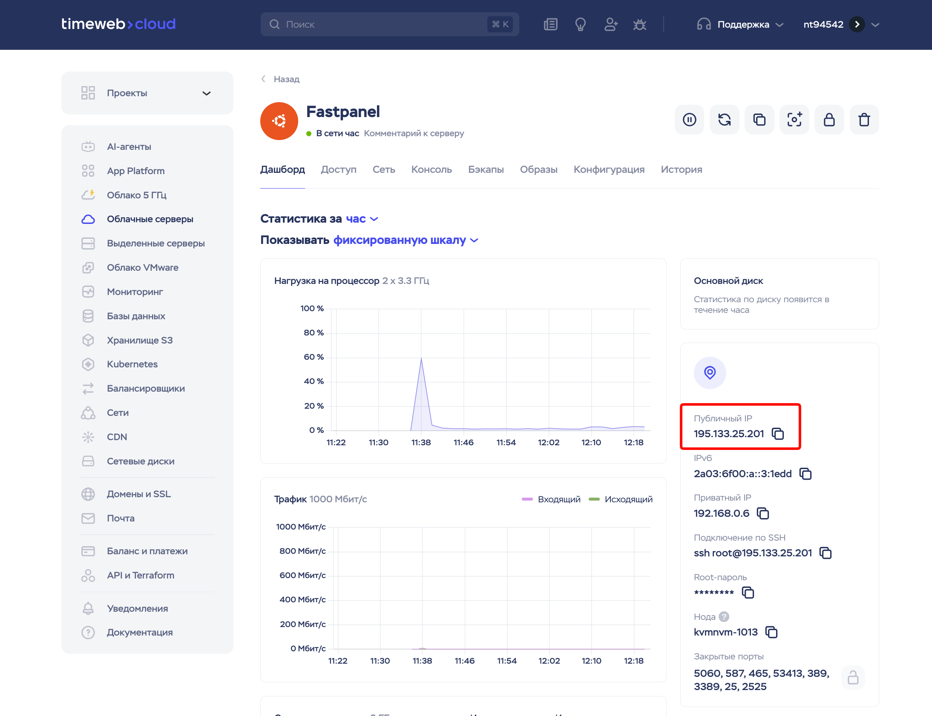Click the dark arrow badge beside nt94542

click(857, 24)
